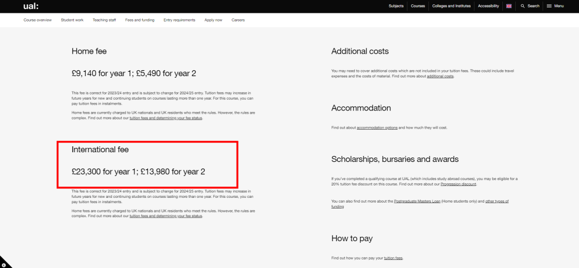The height and width of the screenshot is (268, 579).
Task: Open Search with the magnifier icon
Action: coord(523,6)
